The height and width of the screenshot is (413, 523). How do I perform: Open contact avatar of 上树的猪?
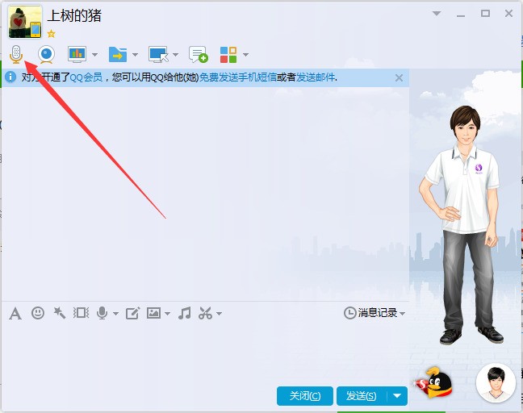pos(25,22)
